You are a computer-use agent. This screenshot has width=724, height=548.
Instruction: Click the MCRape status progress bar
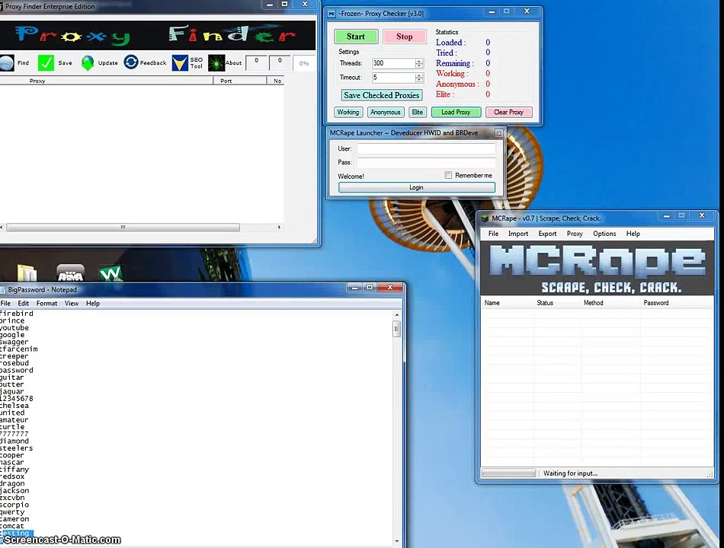pyautogui.click(x=508, y=473)
